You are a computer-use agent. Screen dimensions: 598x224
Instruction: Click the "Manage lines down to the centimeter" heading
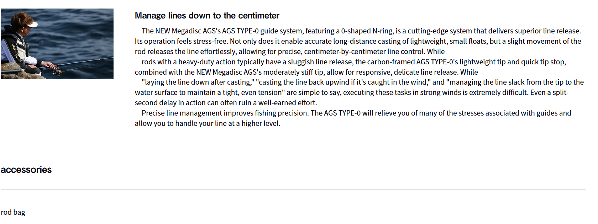[207, 16]
